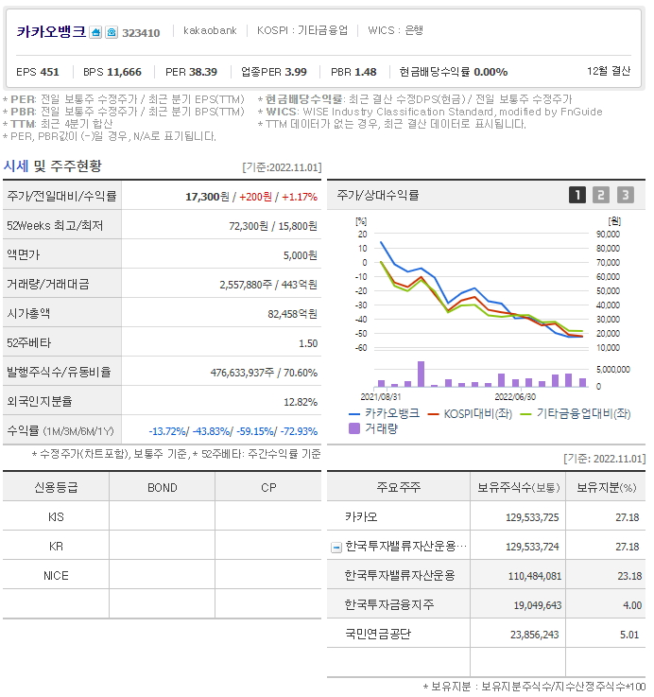Click the 보유지분(%) column header
This screenshot has width=654, height=697.
[606, 488]
